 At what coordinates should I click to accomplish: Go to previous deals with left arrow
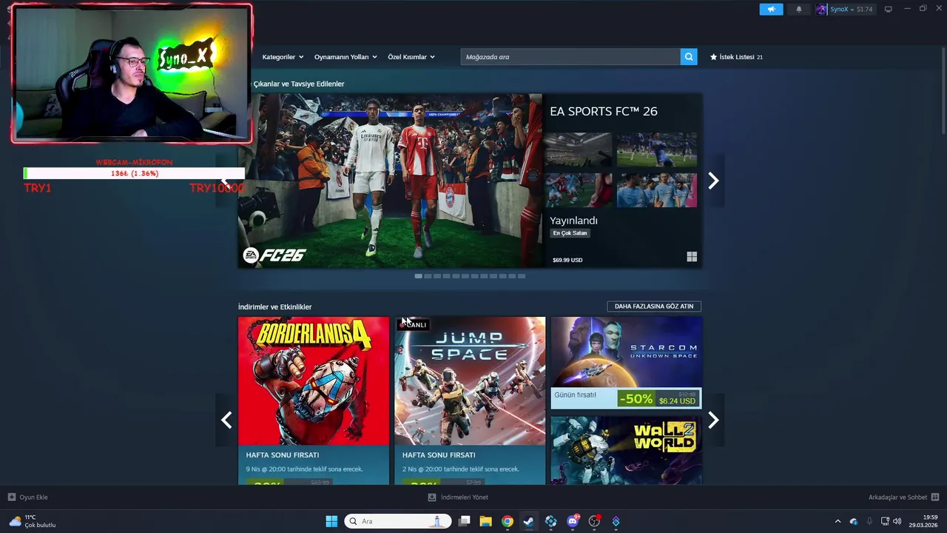pyautogui.click(x=226, y=420)
